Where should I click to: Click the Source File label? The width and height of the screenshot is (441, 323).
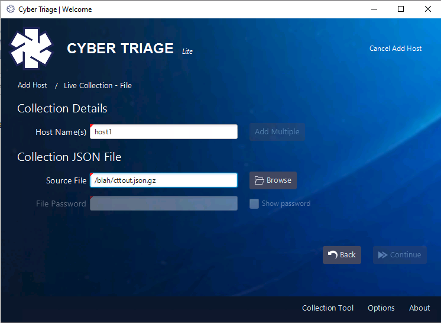66,180
